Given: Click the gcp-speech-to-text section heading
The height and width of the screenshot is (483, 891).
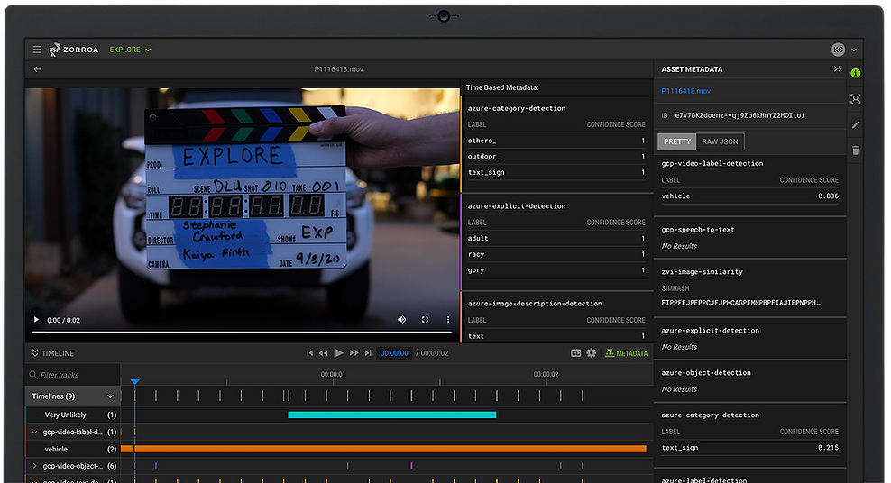Looking at the screenshot, I should point(698,230).
